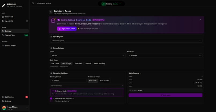Dismiss the Council Mode banner

200,20
